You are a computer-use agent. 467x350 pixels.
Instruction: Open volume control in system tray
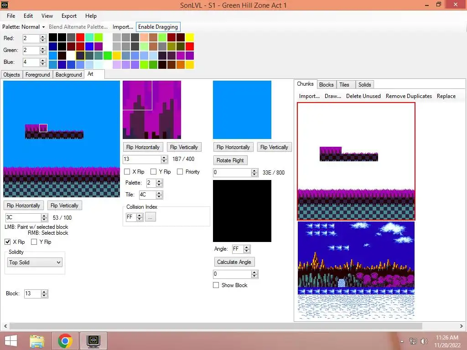tap(424, 341)
